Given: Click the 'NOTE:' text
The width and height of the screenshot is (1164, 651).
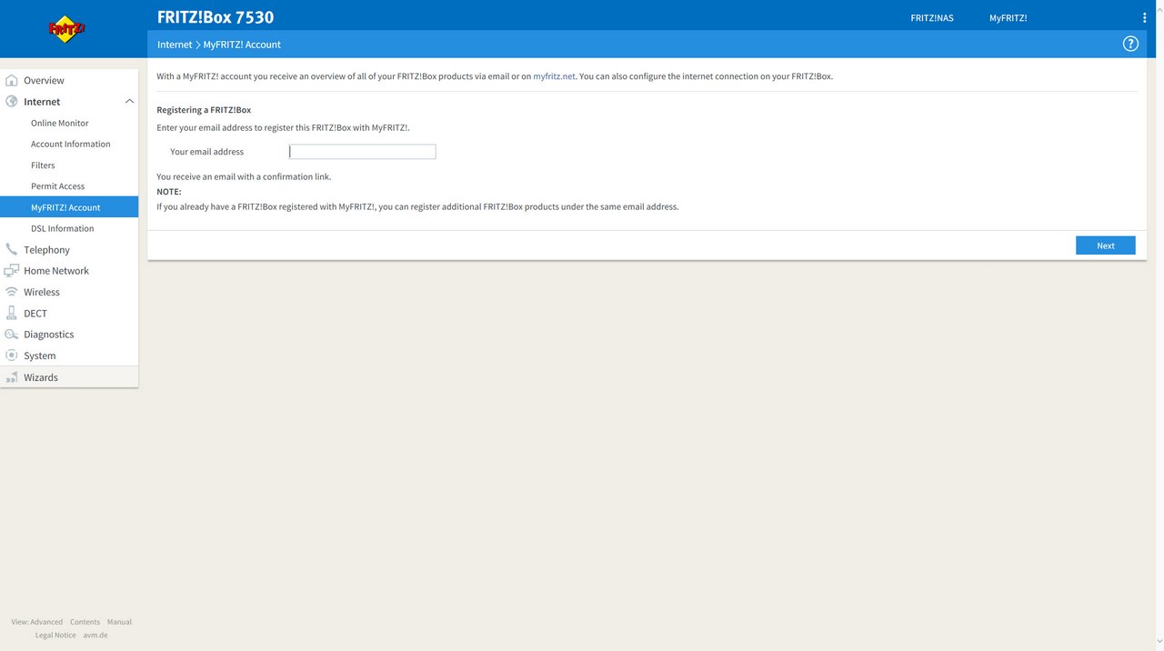Looking at the screenshot, I should [x=169, y=192].
